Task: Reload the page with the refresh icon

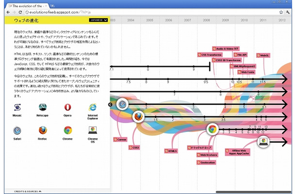Action: (x=20, y=12)
